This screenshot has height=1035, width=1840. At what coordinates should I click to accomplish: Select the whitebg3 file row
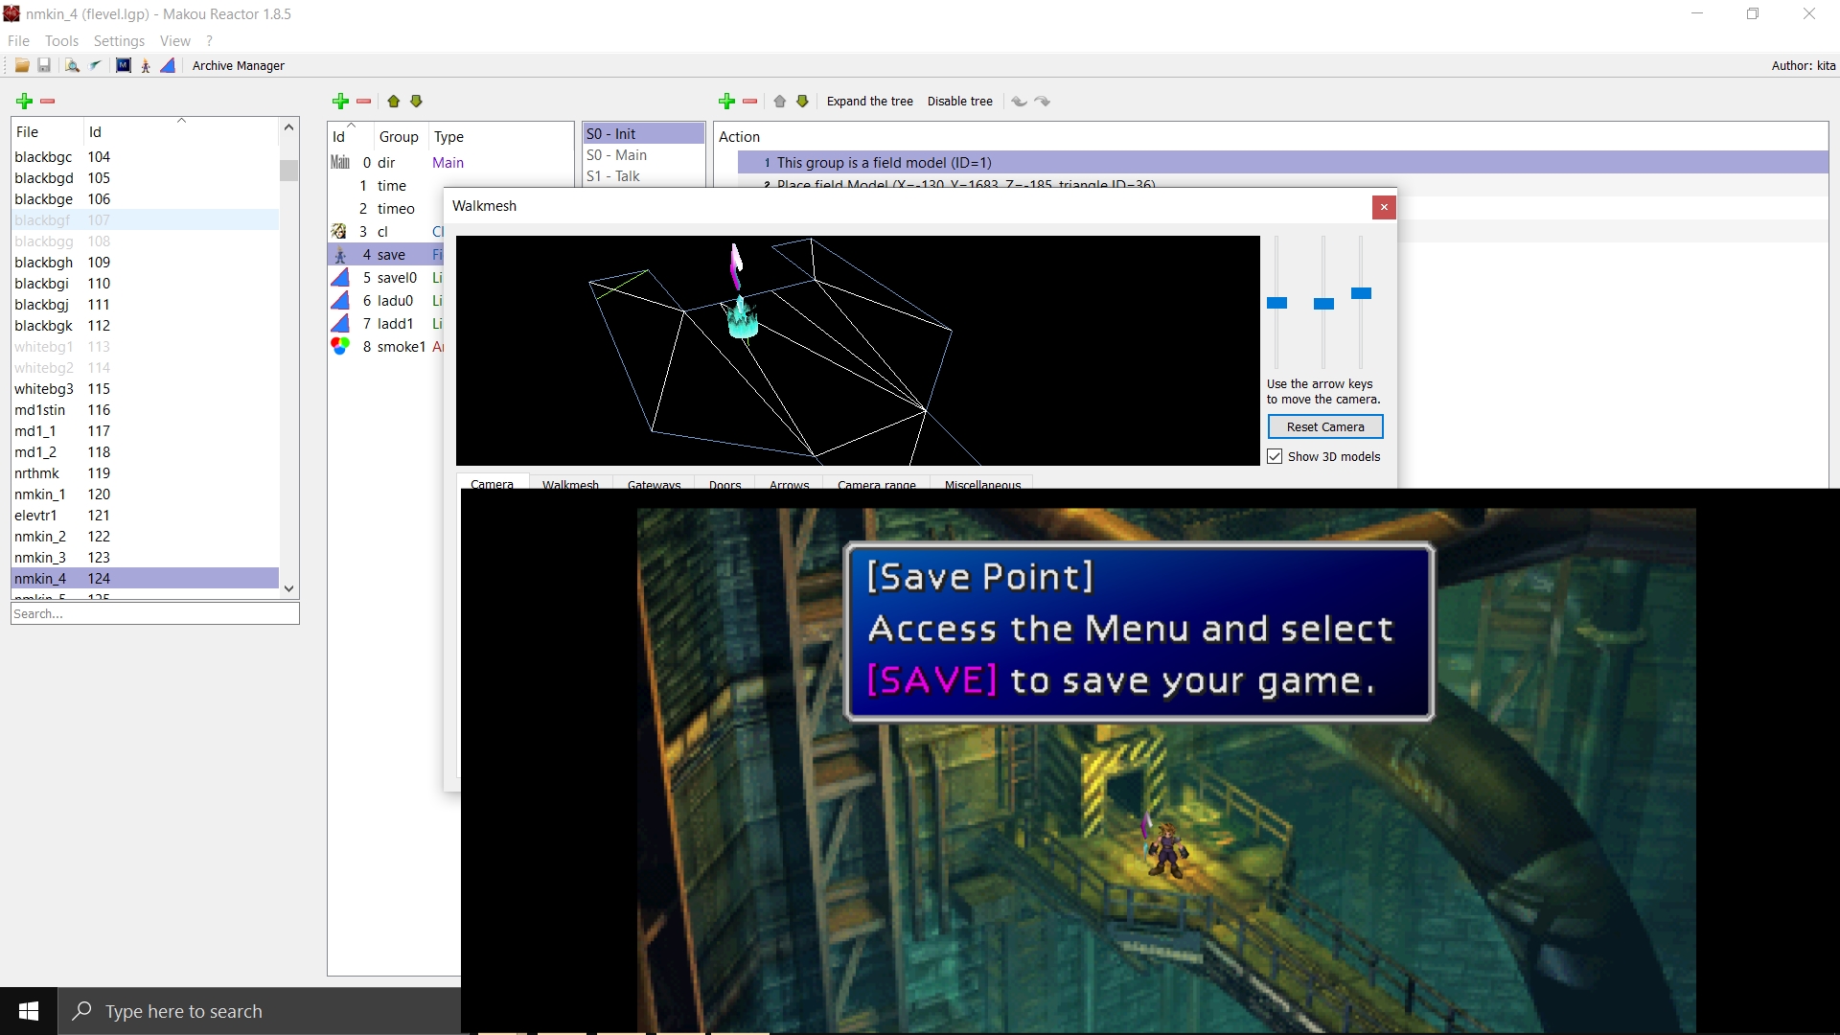click(145, 389)
